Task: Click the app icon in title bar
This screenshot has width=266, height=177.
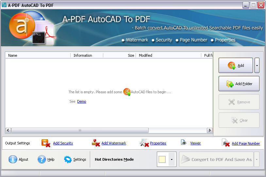Action: tap(4, 5)
